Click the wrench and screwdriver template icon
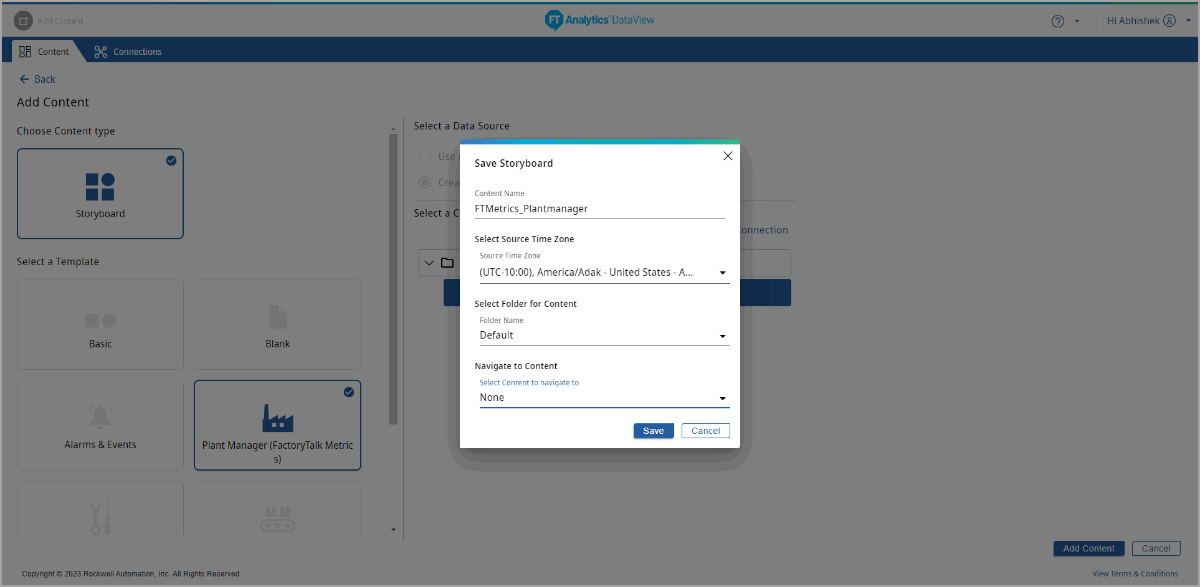Screen dimensions: 1200x587 tap(100, 519)
